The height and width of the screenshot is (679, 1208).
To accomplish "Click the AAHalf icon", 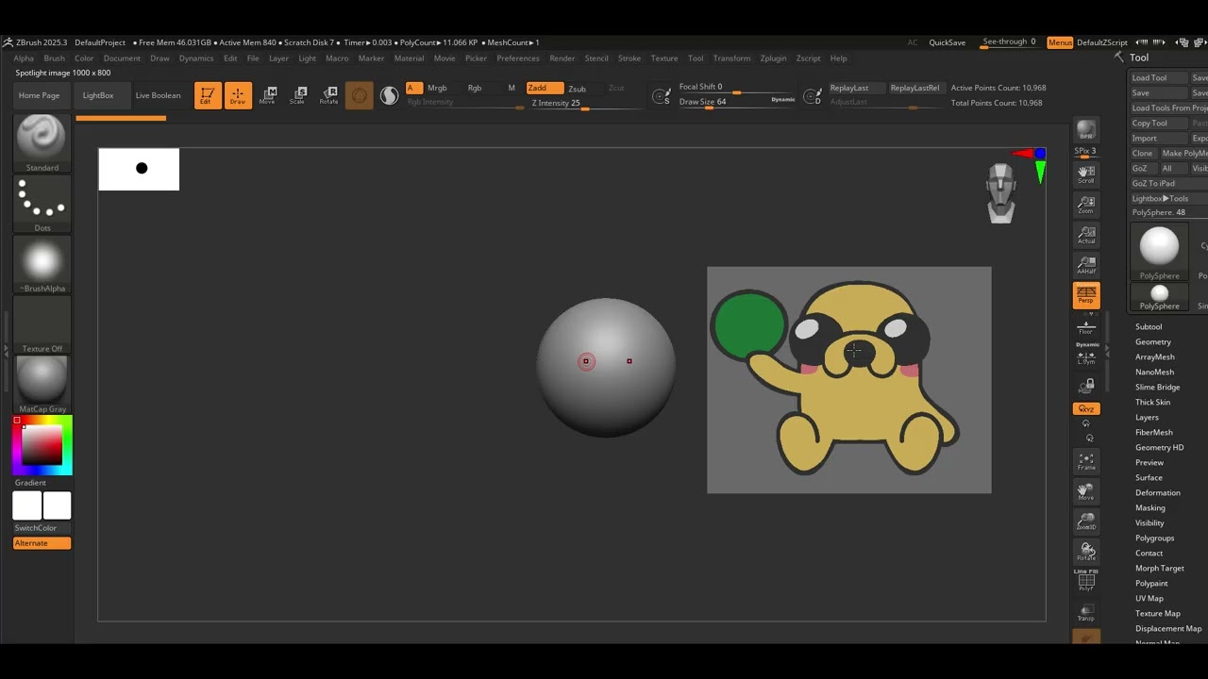I will (1086, 264).
